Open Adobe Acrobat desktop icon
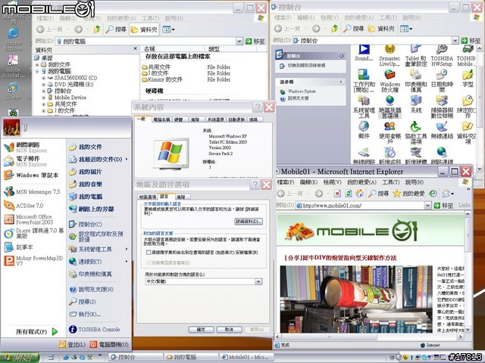Screen dimensions: 485x363 (x=13, y=67)
